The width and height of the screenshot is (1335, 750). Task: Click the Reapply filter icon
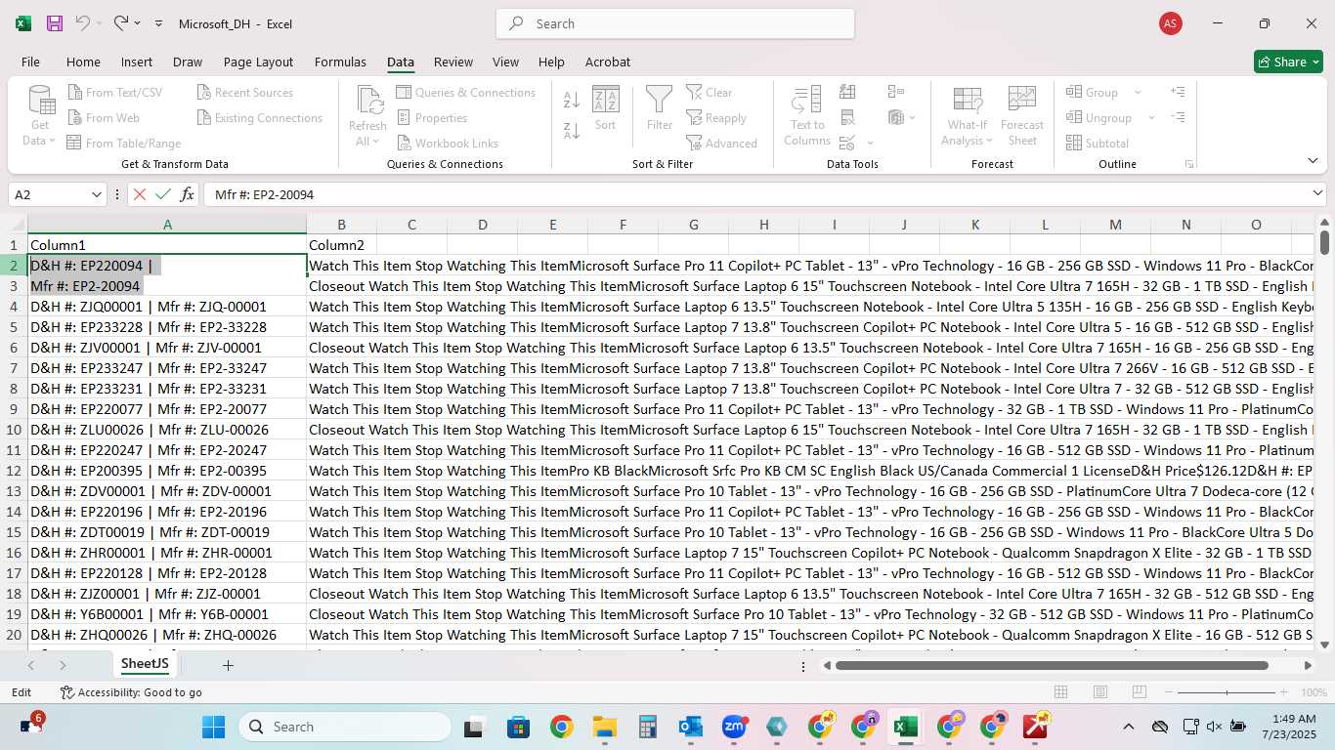click(695, 118)
